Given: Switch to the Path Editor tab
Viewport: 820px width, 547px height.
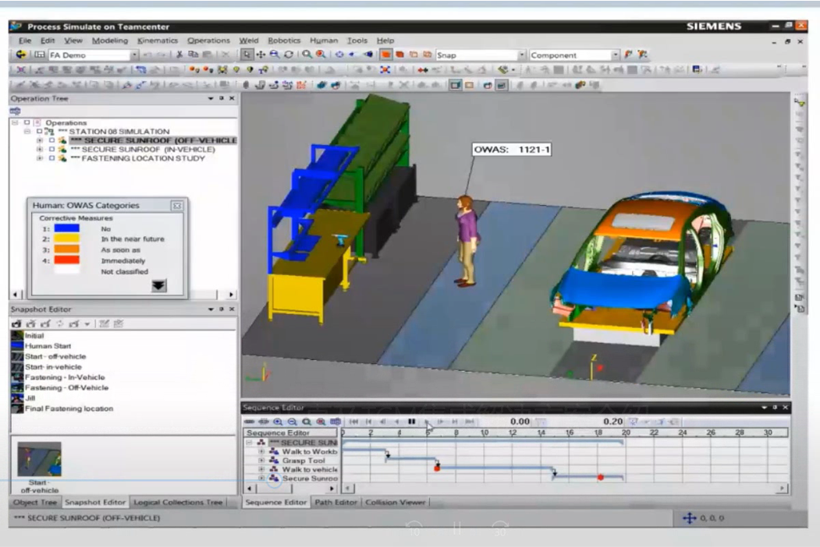Looking at the screenshot, I should pos(335,502).
